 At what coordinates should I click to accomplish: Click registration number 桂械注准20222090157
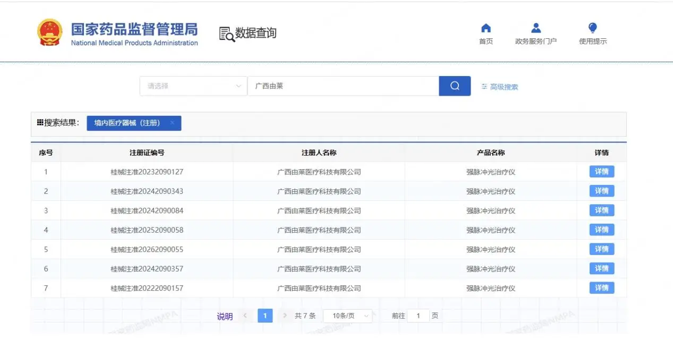point(147,289)
